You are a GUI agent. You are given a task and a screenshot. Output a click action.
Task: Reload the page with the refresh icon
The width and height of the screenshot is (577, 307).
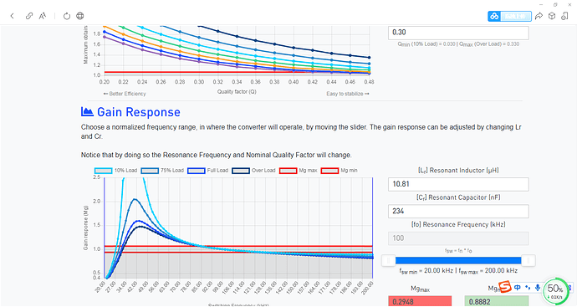coord(67,16)
